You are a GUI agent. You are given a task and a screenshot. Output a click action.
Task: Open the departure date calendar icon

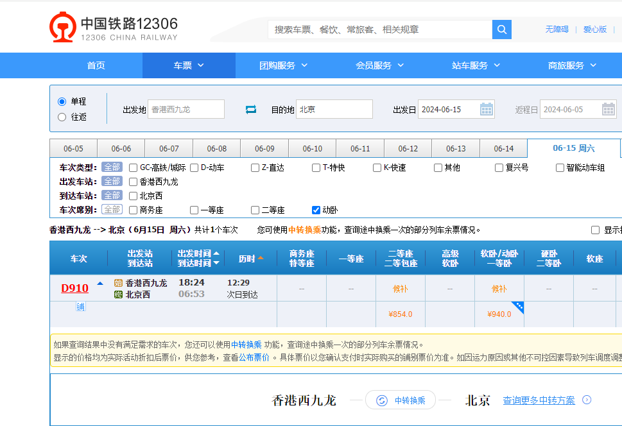tap(487, 109)
